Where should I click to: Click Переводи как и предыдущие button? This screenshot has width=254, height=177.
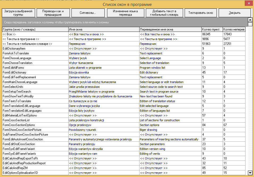click(x=53, y=13)
